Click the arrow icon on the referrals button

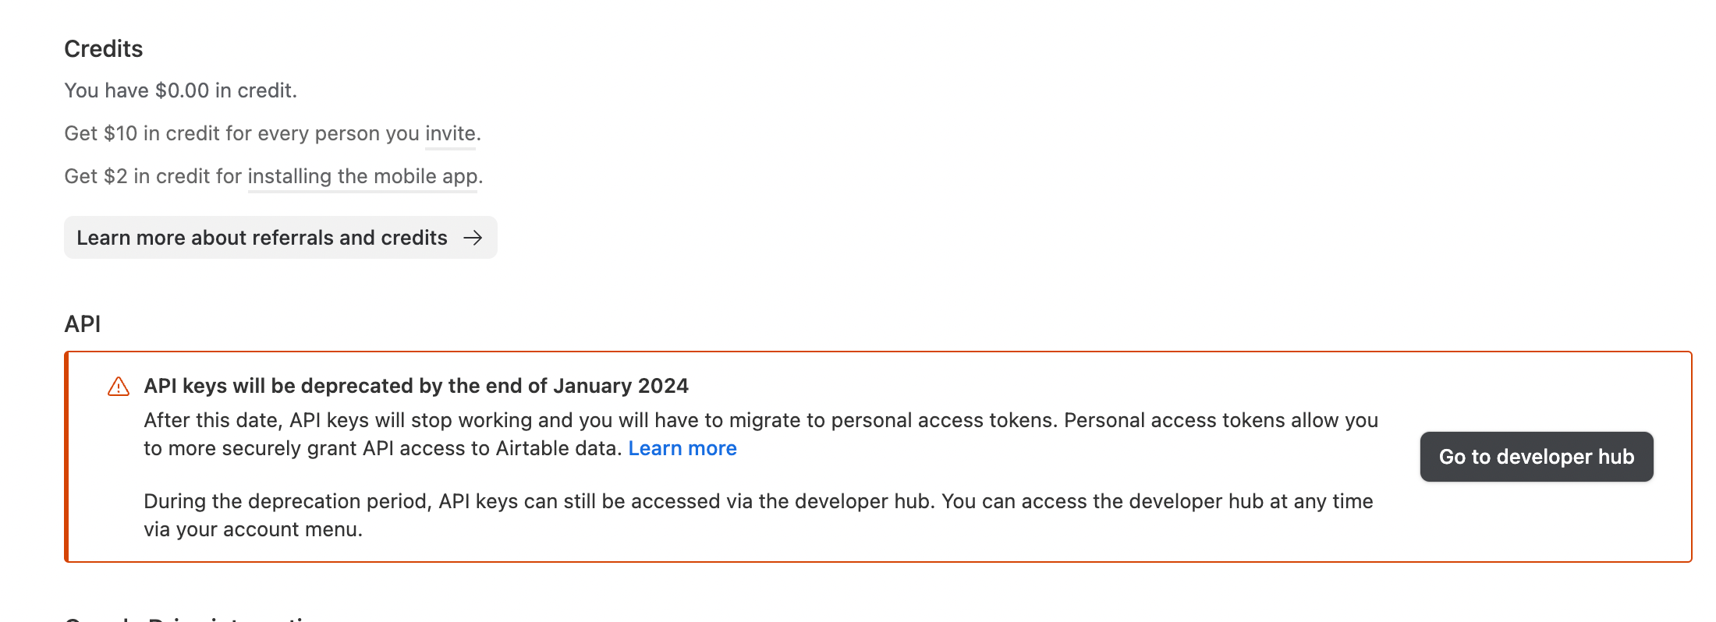point(473,238)
